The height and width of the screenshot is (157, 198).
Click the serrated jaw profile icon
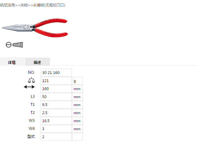(18, 45)
